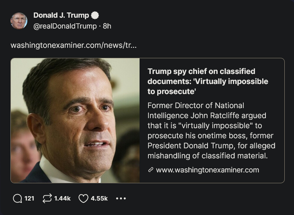Click the repost arrows icon
294x215 pixels.
(x=47, y=198)
